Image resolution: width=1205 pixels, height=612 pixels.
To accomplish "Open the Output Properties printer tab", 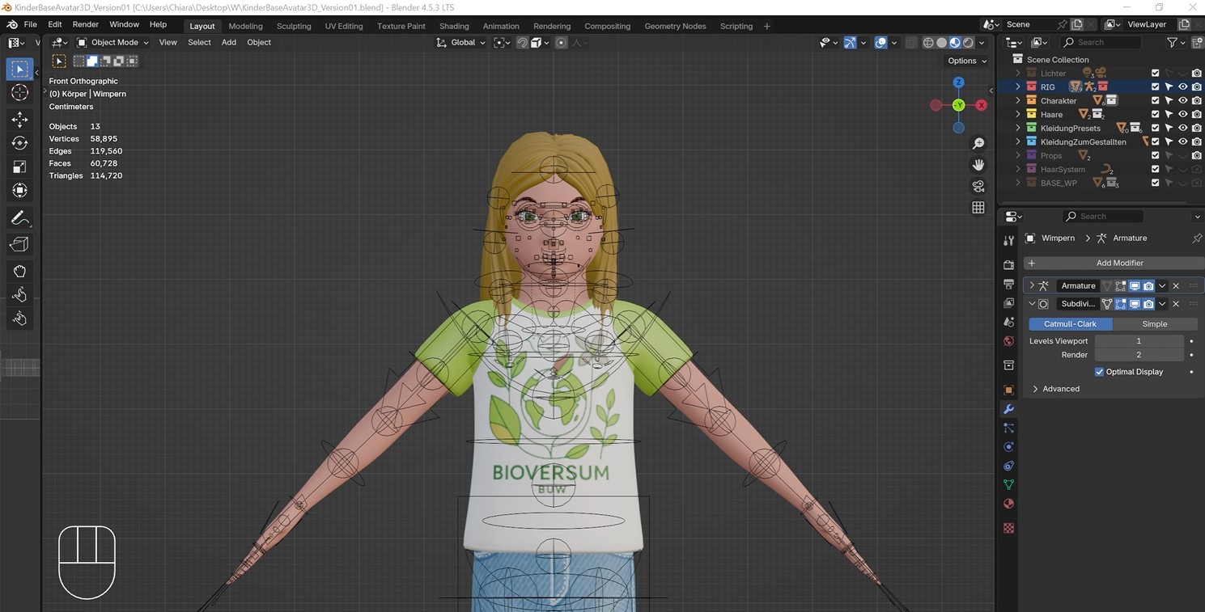I will tap(1008, 283).
